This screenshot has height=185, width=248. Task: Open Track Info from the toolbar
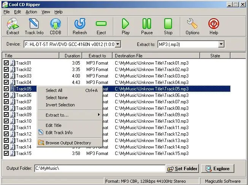[x=34, y=26]
